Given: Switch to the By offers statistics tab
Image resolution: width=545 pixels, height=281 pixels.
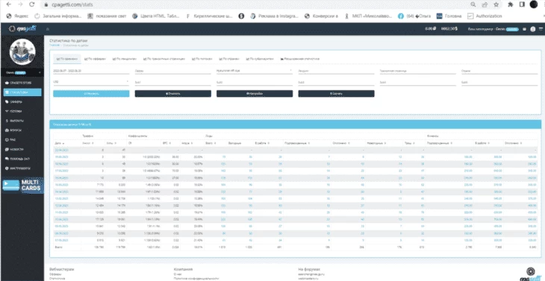Looking at the screenshot, I should point(95,59).
